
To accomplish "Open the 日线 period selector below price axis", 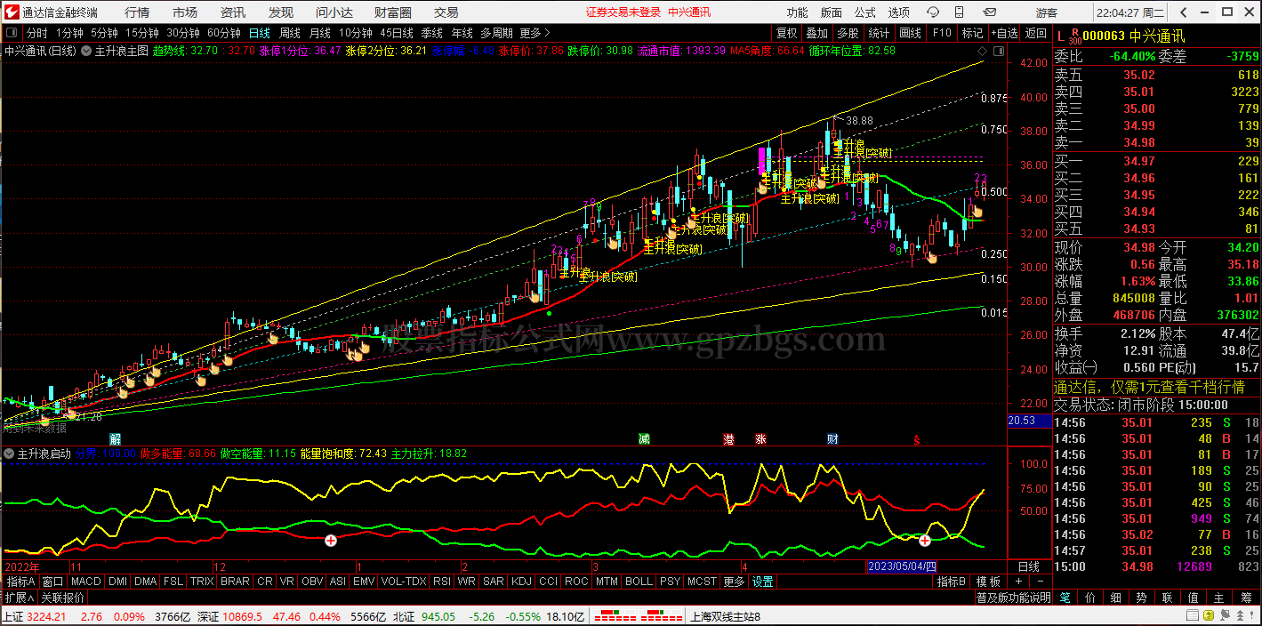I will 1029,566.
